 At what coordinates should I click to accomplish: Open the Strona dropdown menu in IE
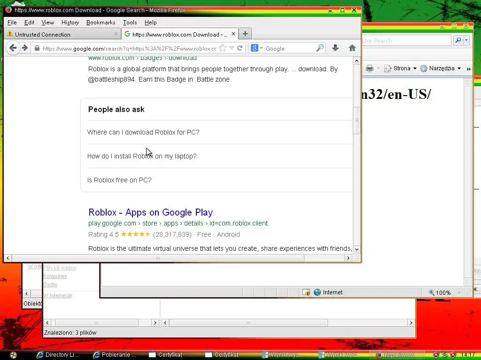[415, 68]
